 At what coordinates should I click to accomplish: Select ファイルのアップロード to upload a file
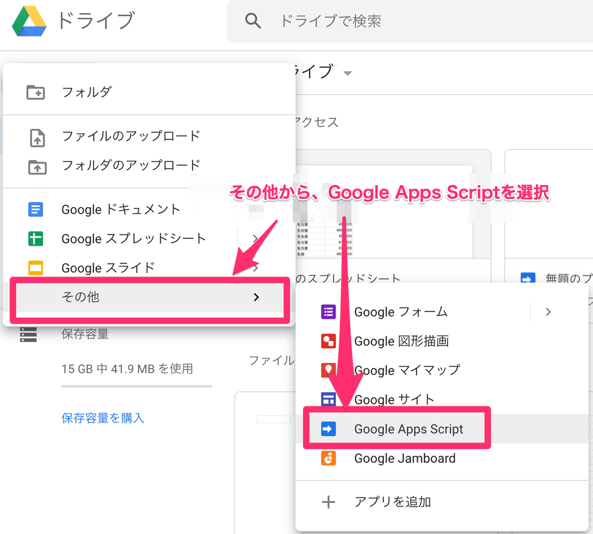(x=130, y=137)
